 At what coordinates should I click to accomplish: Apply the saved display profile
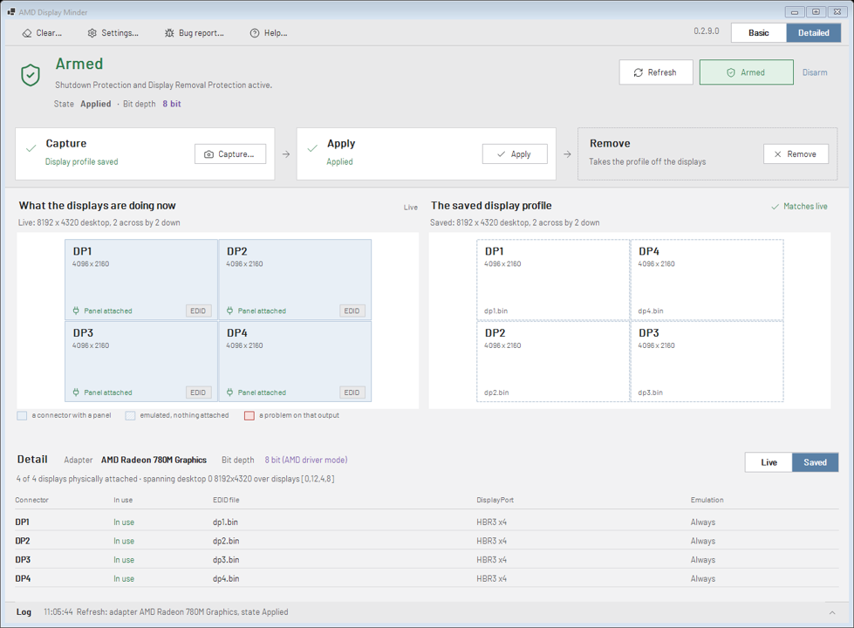click(x=515, y=154)
